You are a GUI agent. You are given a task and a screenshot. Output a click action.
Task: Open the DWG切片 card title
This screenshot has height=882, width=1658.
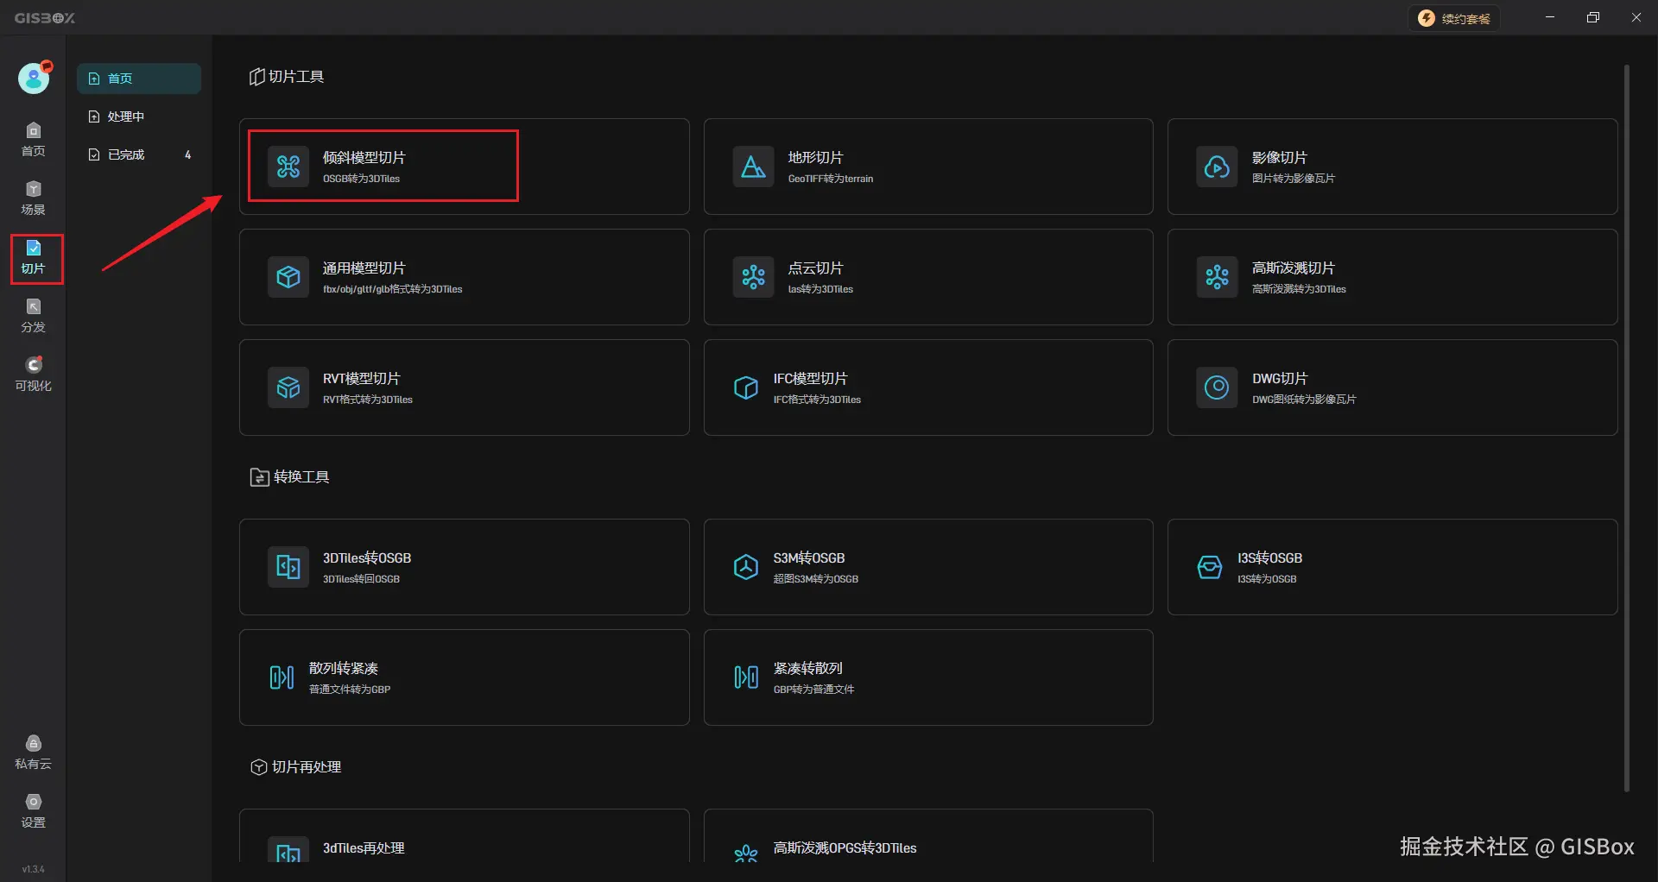pos(1280,378)
